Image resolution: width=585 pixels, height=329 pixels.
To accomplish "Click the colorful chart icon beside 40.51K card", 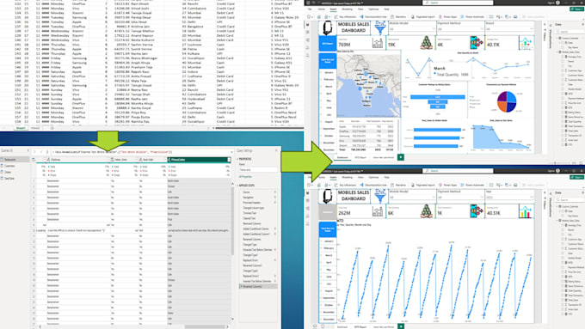I will click(x=526, y=211).
